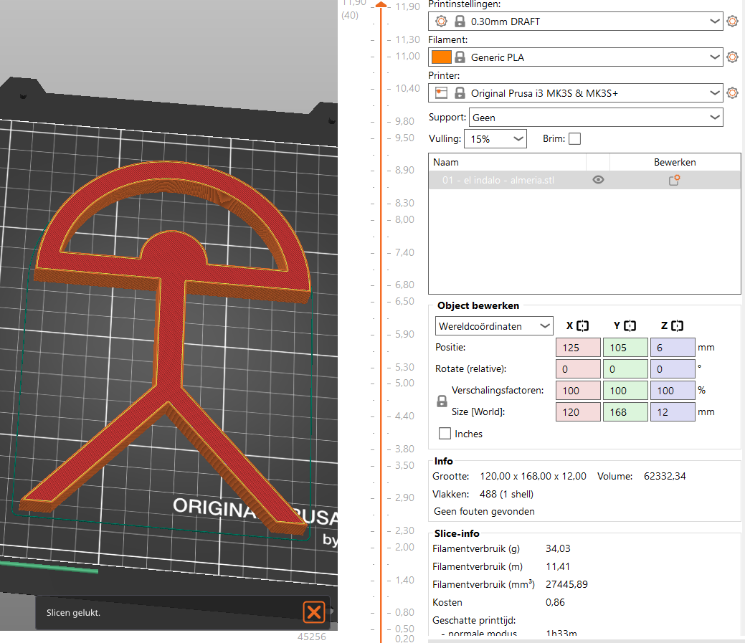Open the Support dropdown showing Geen
745x643 pixels.
596,118
